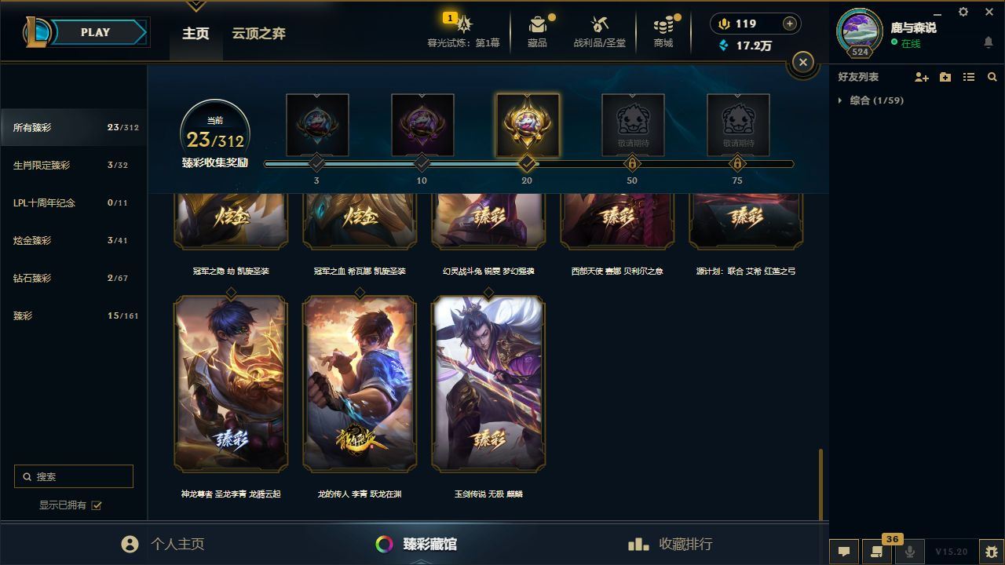The image size is (1005, 565).
Task: Click the 20 milestone reward marker
Action: click(527, 163)
